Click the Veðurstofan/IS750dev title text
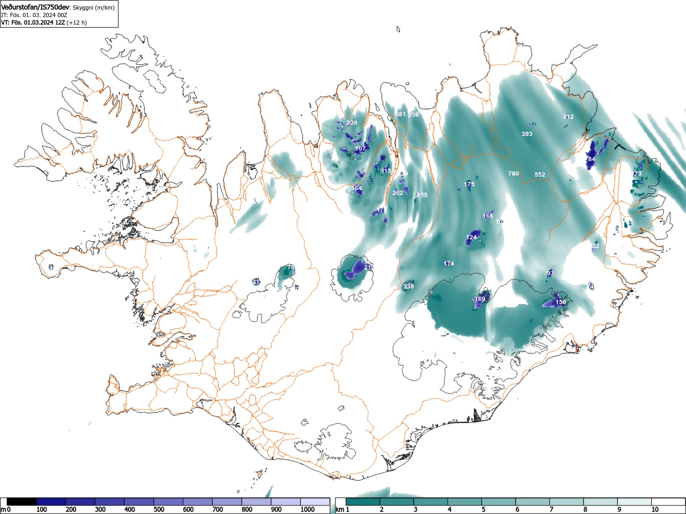Screen dimensions: 686x514 coord(36,7)
